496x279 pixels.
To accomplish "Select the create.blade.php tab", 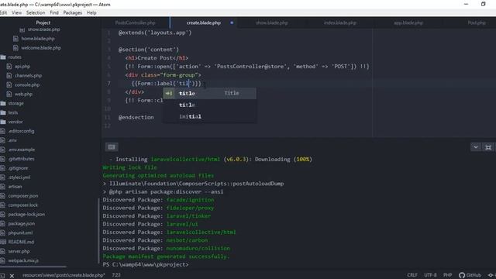I will point(203,22).
